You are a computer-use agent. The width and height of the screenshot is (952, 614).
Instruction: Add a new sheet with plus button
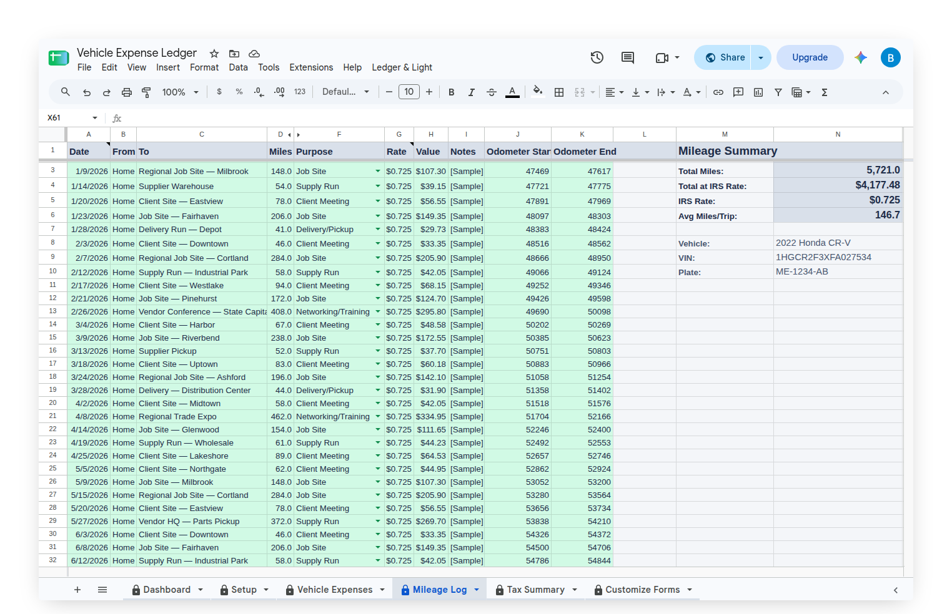[77, 590]
